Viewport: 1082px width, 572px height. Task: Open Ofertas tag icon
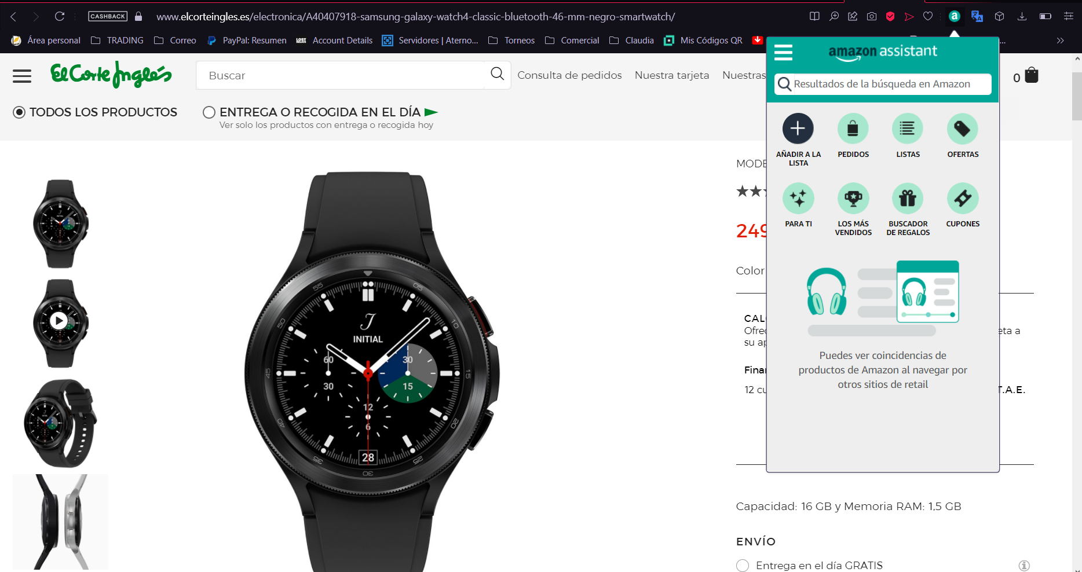pos(962,129)
